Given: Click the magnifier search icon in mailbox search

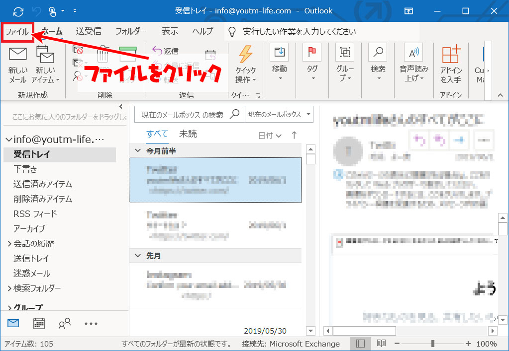Looking at the screenshot, I should click(x=235, y=114).
